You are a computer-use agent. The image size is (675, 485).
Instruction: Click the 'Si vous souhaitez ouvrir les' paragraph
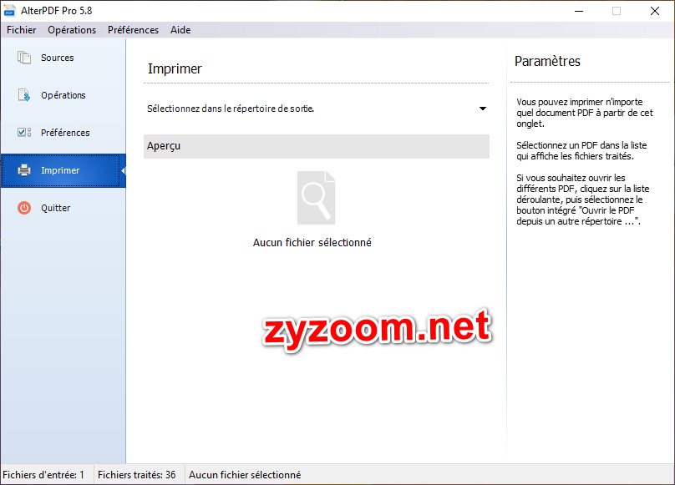(x=583, y=200)
